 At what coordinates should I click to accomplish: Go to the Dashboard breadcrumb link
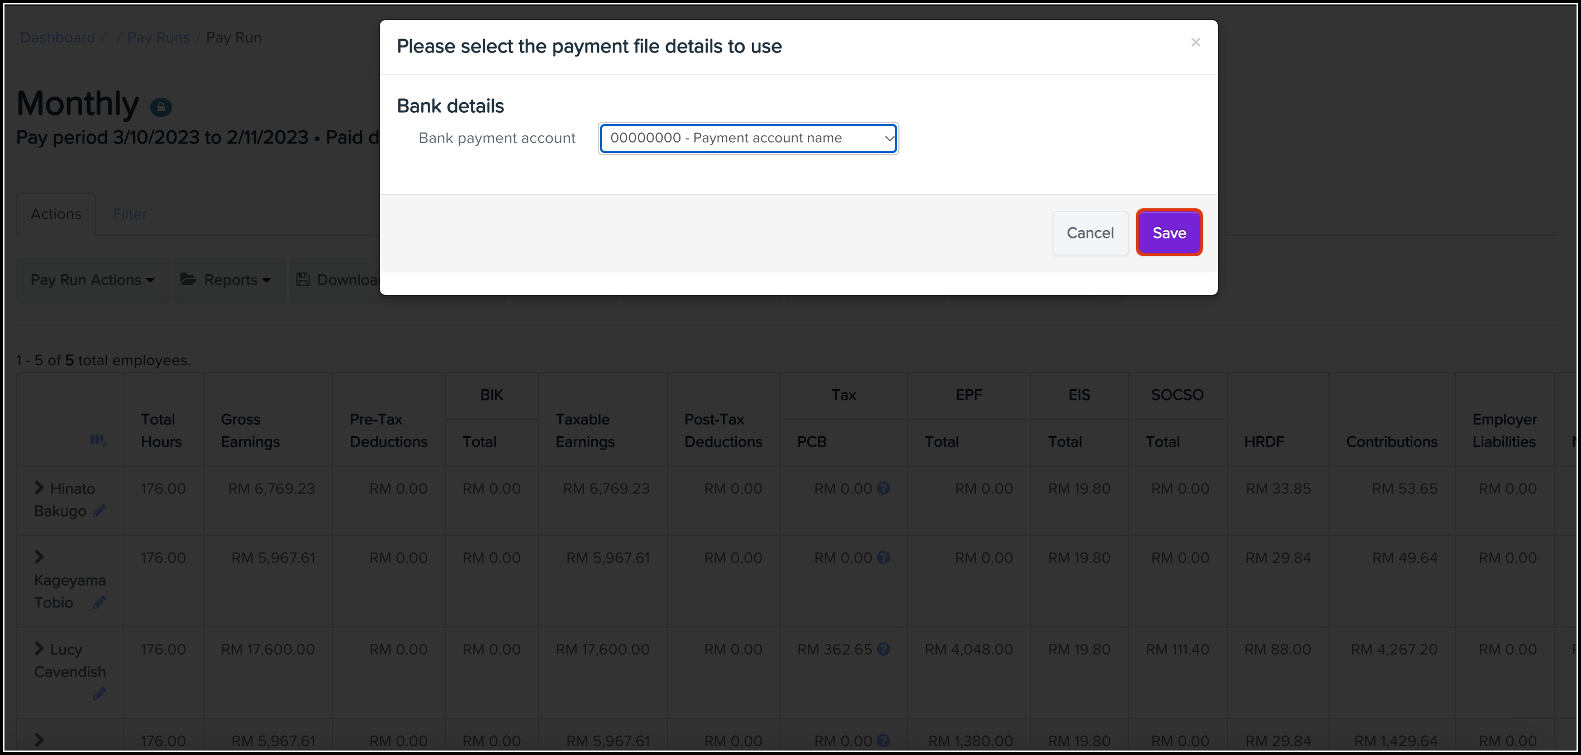click(58, 37)
